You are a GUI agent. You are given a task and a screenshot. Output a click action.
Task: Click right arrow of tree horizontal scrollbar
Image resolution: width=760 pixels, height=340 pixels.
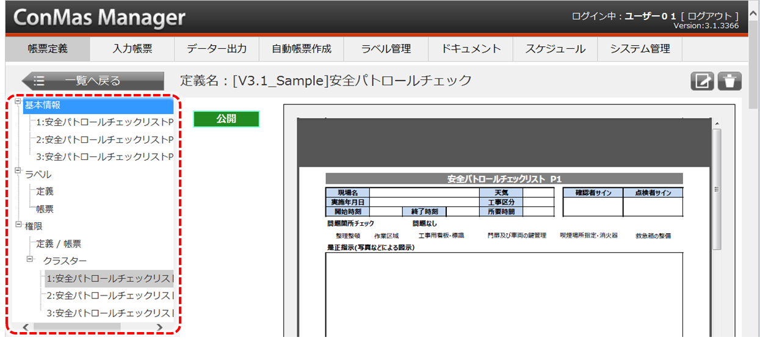(159, 328)
